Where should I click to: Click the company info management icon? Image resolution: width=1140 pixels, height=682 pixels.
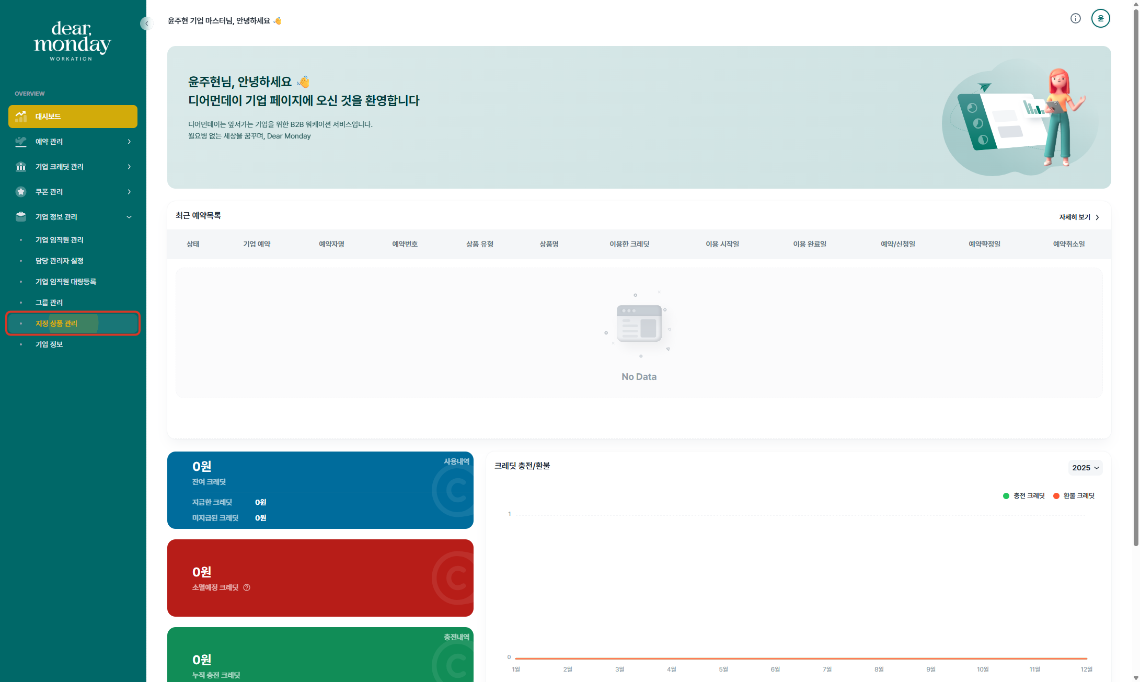tap(21, 217)
